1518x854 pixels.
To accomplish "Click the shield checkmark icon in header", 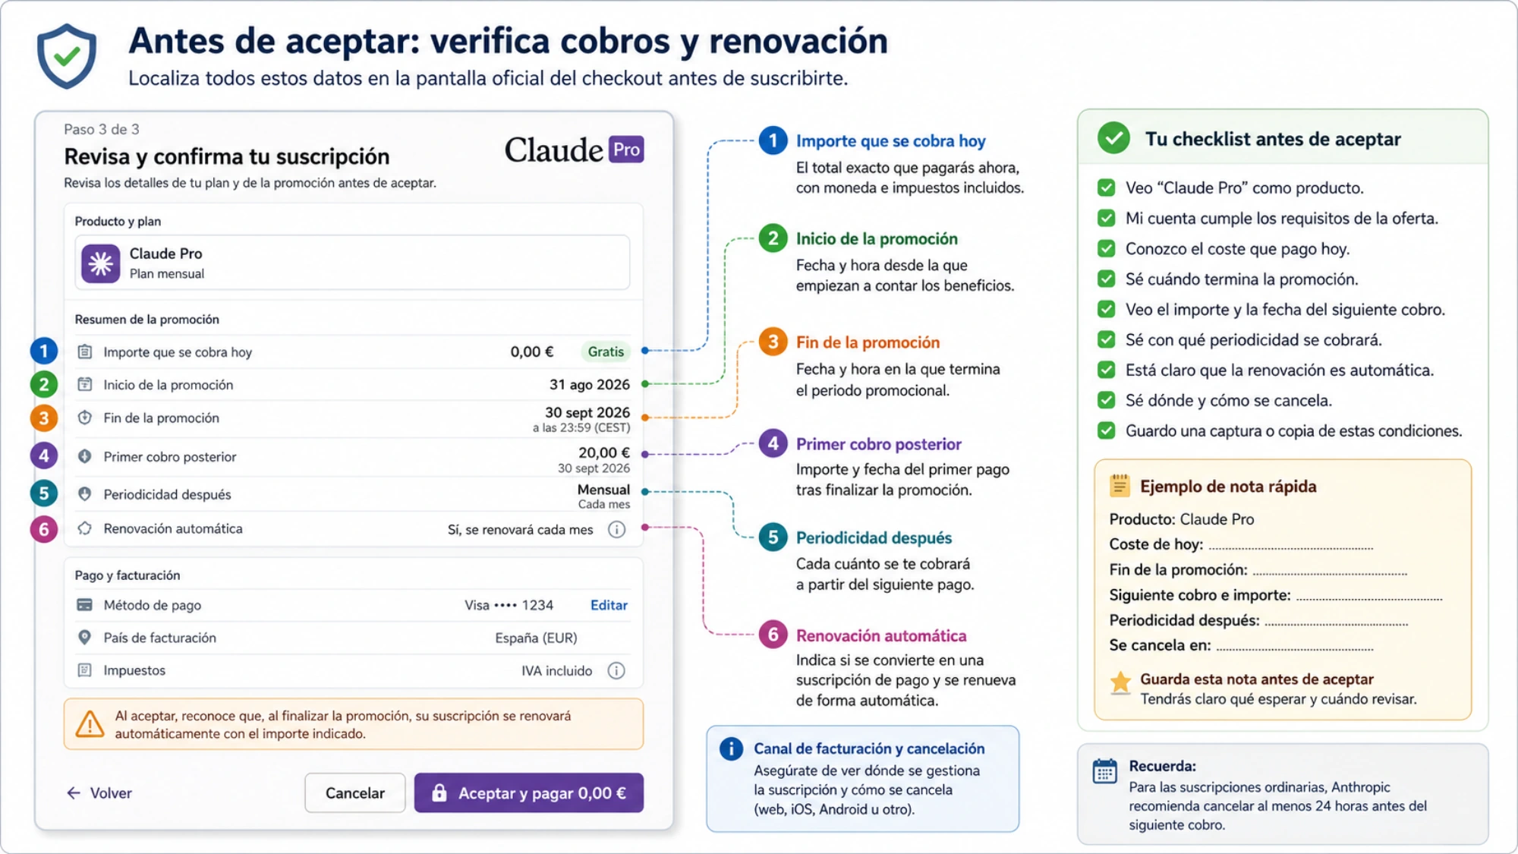I will pos(67,56).
